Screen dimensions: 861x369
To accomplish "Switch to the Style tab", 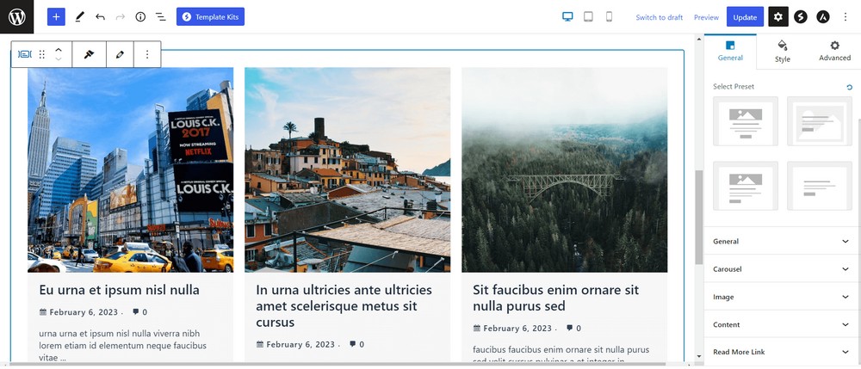I will coord(782,51).
